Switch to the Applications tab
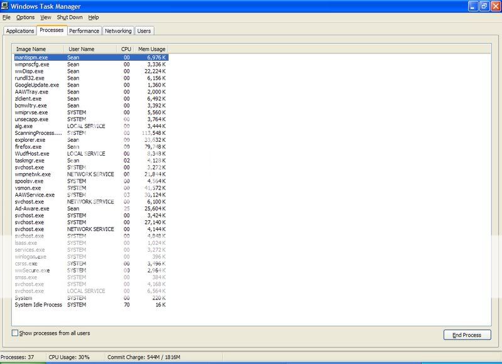Image resolution: width=502 pixels, height=364 pixels. pyautogui.click(x=19, y=31)
